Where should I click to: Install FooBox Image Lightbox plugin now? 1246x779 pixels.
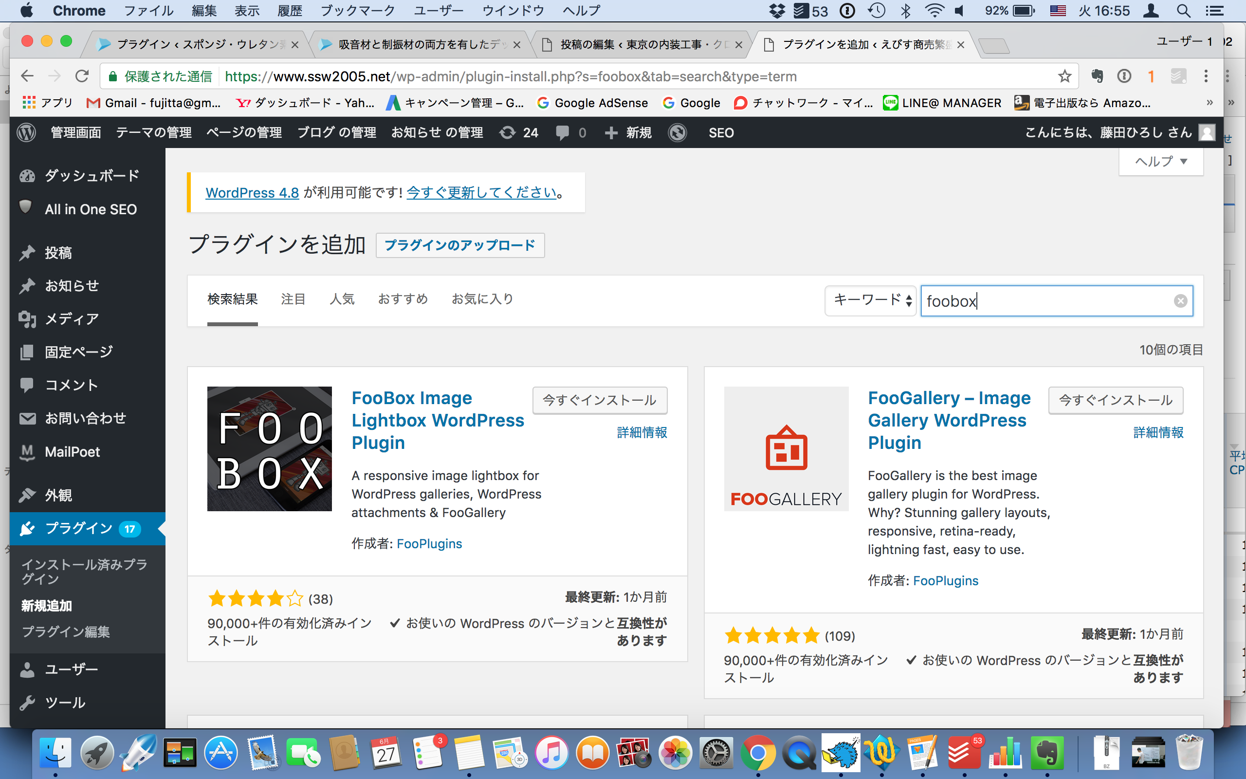point(600,400)
